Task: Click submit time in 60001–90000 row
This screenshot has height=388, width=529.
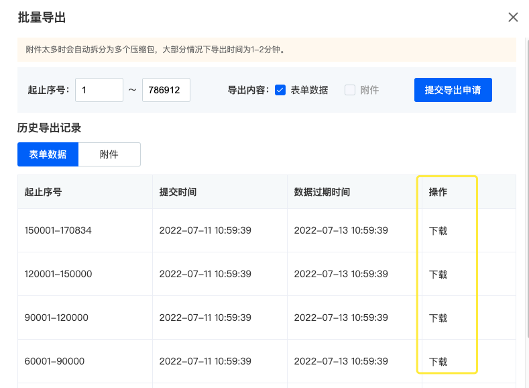Action: pos(205,361)
